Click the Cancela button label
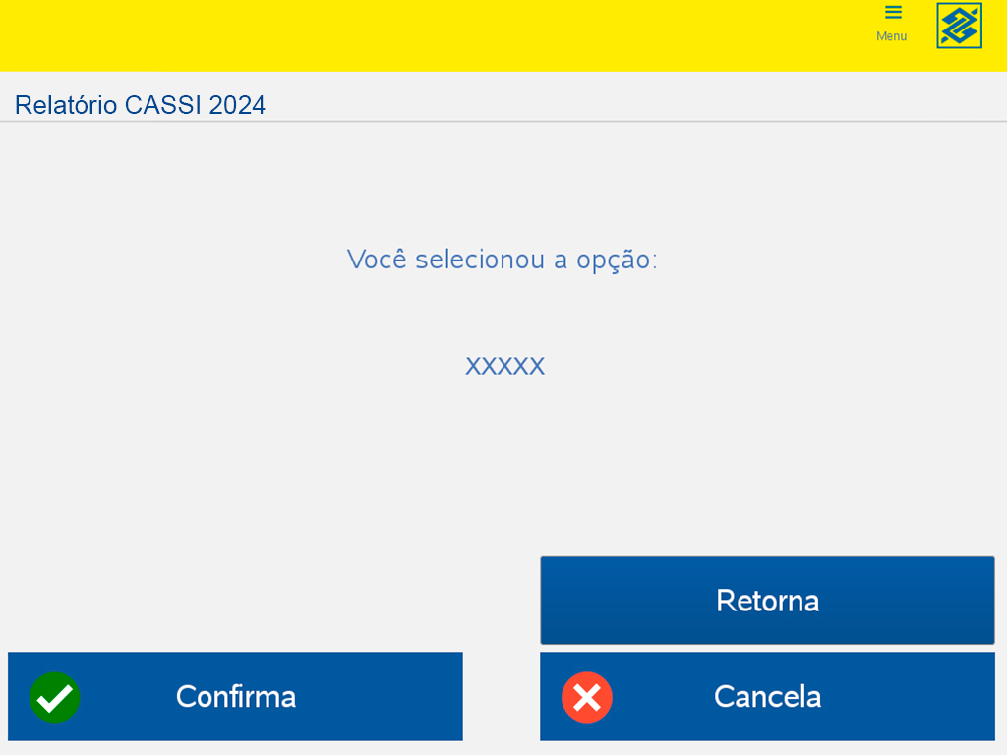This screenshot has width=1007, height=755. (767, 697)
